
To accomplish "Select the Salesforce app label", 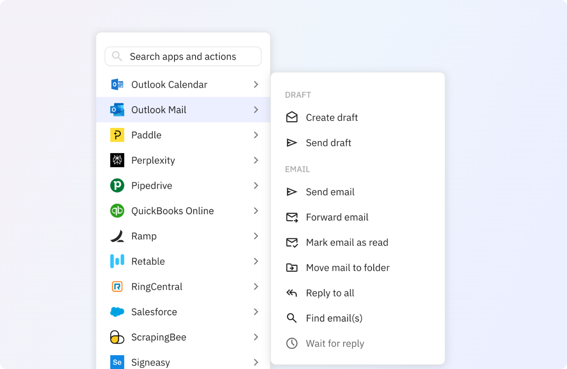I will tap(154, 312).
